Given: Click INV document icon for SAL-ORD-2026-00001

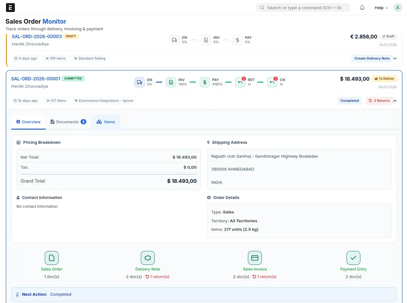Looking at the screenshot, I should pos(171,82).
